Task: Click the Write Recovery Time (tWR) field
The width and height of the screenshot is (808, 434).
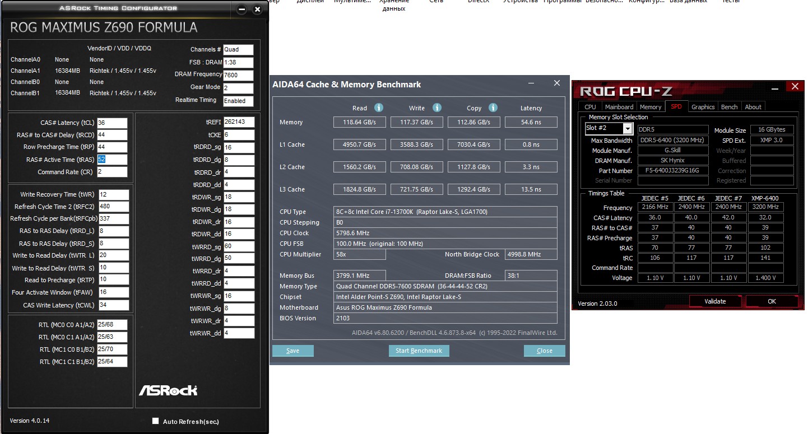Action: pyautogui.click(x=114, y=194)
